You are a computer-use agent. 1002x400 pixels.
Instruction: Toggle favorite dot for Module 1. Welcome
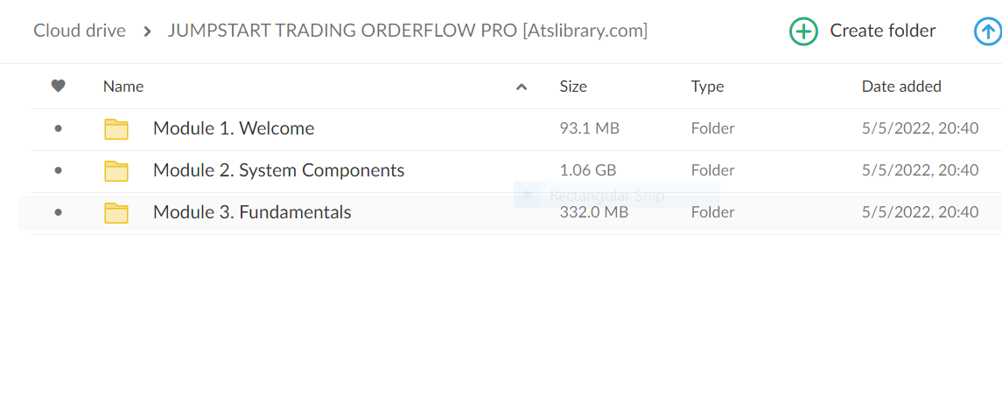coord(58,129)
